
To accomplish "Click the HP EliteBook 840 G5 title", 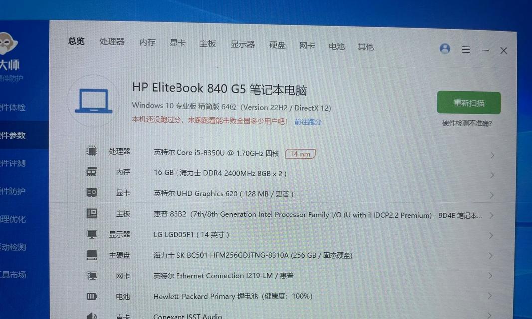I will pos(219,89).
